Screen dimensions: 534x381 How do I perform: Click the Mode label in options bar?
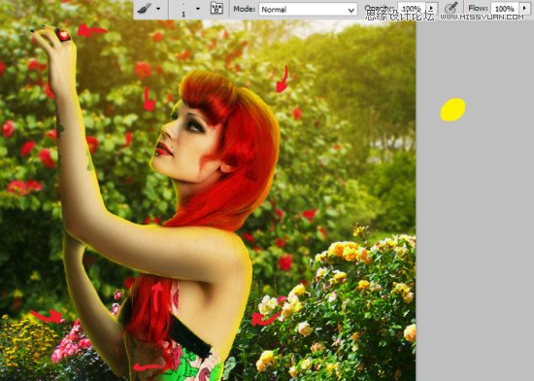point(244,9)
